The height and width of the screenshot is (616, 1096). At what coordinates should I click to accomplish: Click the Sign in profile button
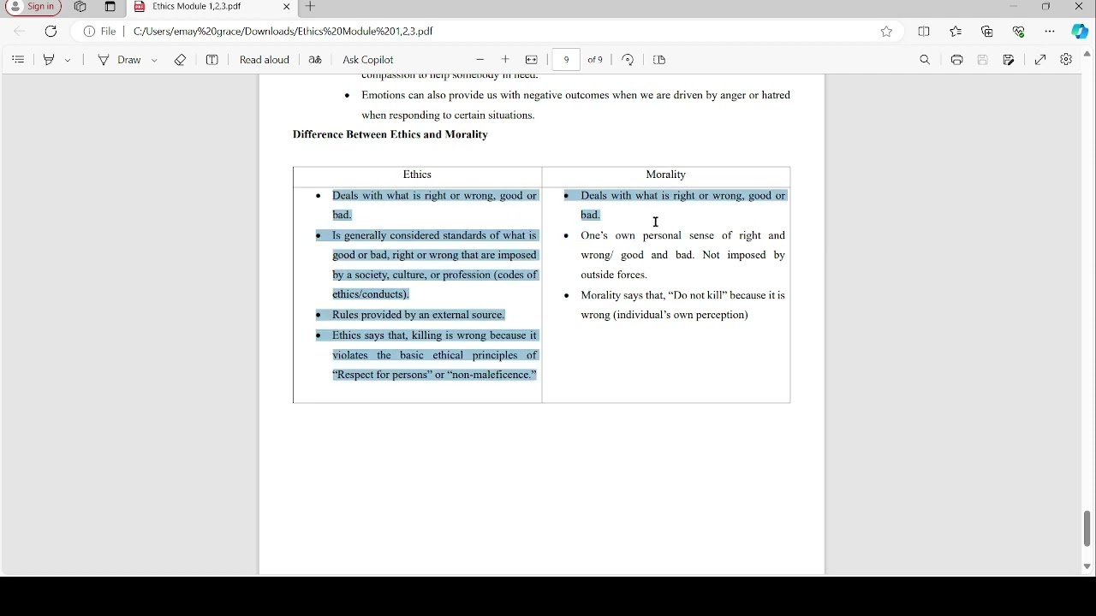click(x=33, y=7)
